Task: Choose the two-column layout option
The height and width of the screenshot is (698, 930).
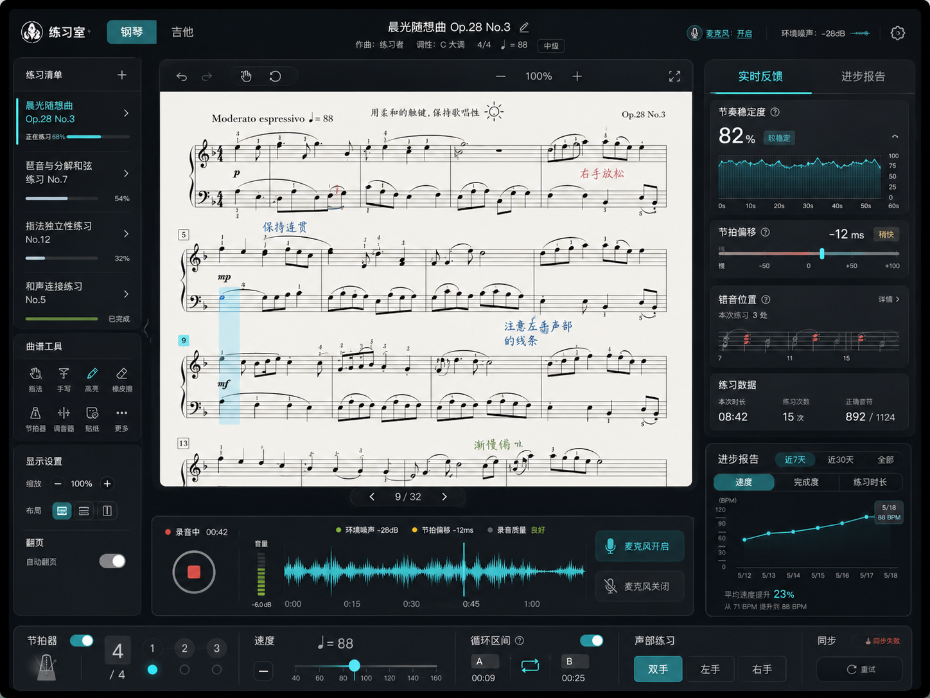Action: 107,511
